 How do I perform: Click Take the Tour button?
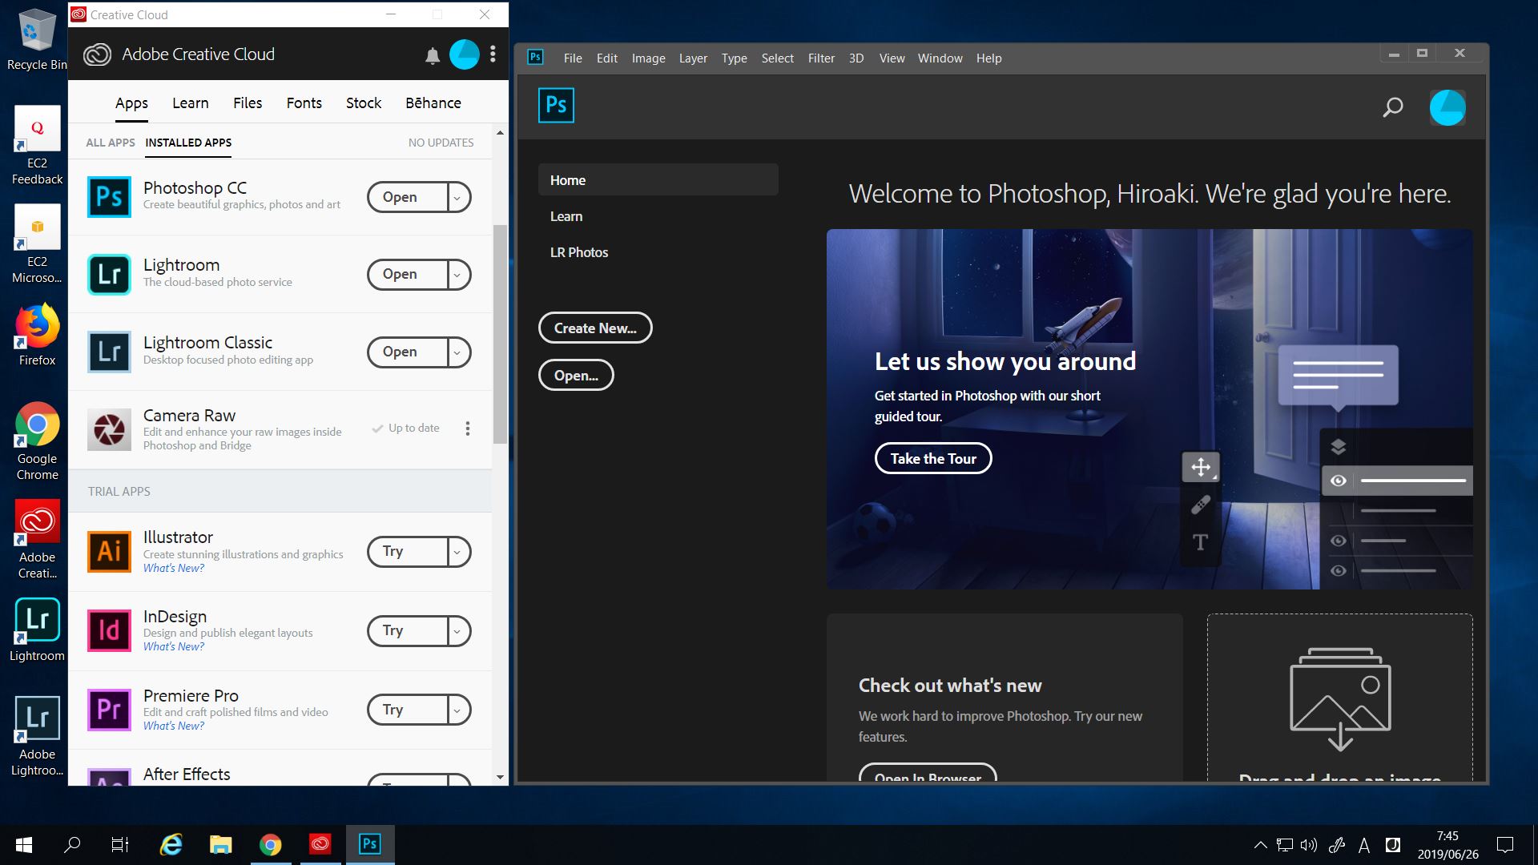[x=933, y=458]
